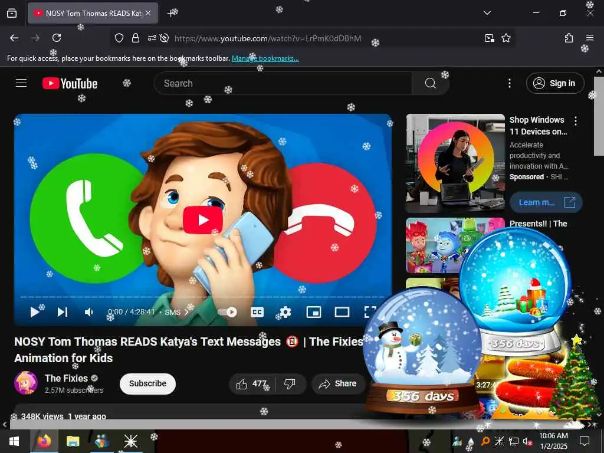This screenshot has height=453, width=604.
Task: Open orange magnifier tray icon
Action: click(x=486, y=441)
